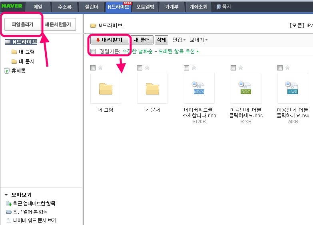Click the 파일 올리기 upload button

point(22,24)
